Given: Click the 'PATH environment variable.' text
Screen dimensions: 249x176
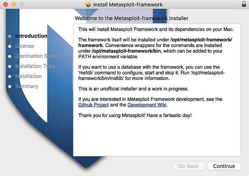Looking at the screenshot, I should [x=108, y=57].
